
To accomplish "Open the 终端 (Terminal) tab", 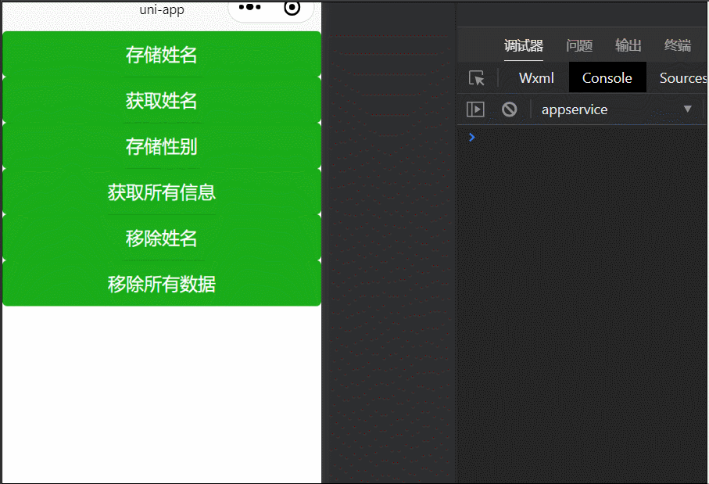I will [x=677, y=45].
